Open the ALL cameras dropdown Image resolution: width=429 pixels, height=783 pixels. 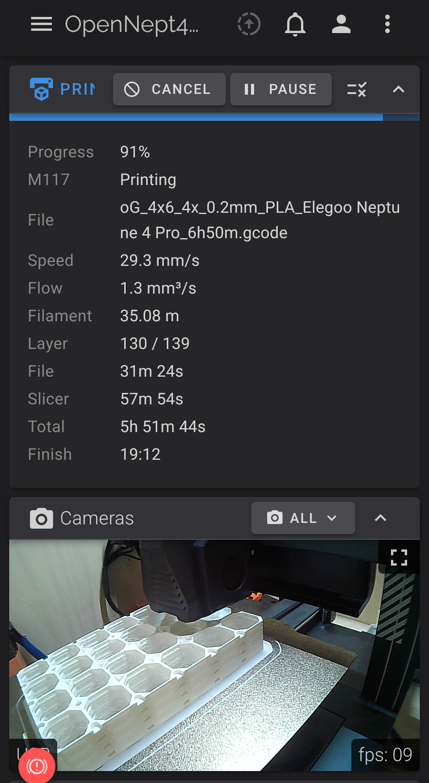point(303,518)
